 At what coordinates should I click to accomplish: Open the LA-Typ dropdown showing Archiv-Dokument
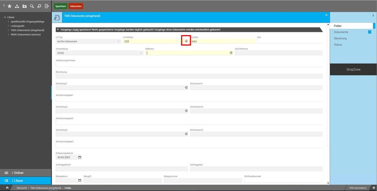(88, 41)
